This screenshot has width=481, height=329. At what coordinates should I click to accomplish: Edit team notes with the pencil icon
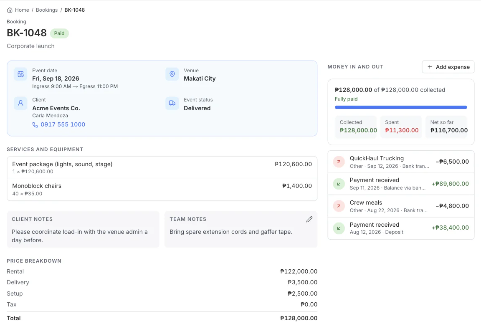[309, 219]
